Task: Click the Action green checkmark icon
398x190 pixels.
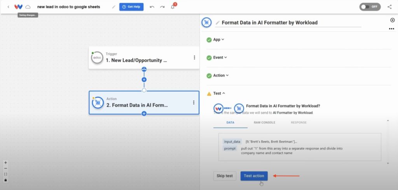Action: (209, 76)
